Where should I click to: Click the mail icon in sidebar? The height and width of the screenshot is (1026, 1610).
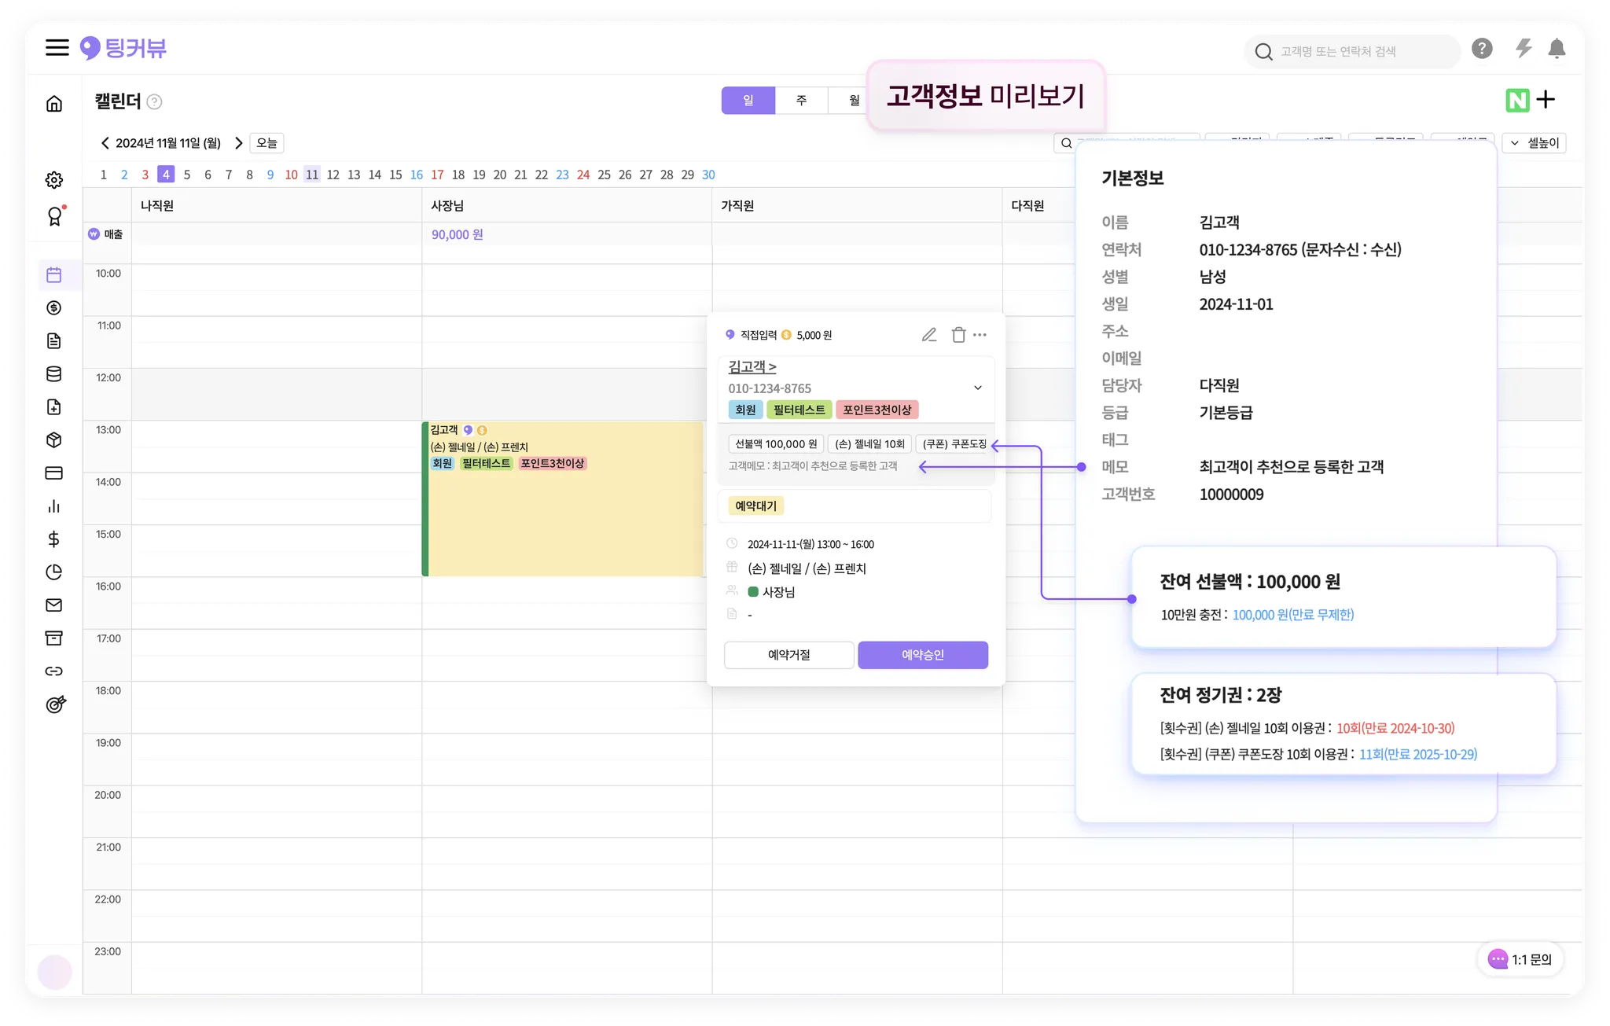coord(54,605)
